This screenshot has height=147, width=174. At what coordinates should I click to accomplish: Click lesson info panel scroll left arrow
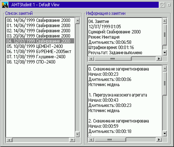pos(91,59)
